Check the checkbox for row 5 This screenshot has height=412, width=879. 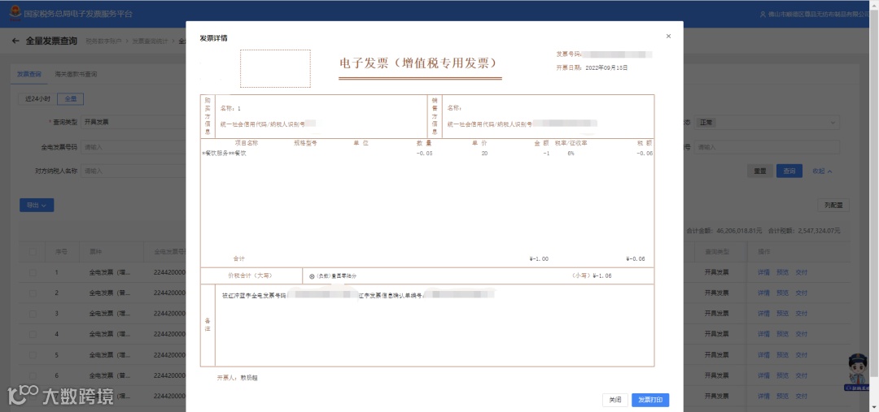click(33, 355)
